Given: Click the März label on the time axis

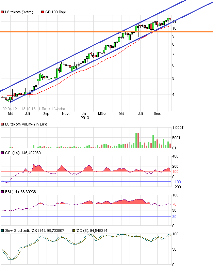Looking at the screenshot, I should coord(102,114).
